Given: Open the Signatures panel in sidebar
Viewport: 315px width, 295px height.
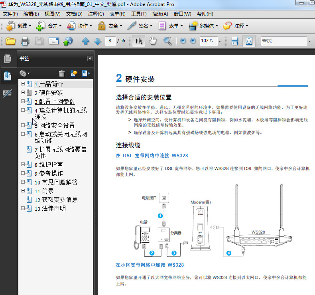Looking at the screenshot, I should click(x=8, y=93).
